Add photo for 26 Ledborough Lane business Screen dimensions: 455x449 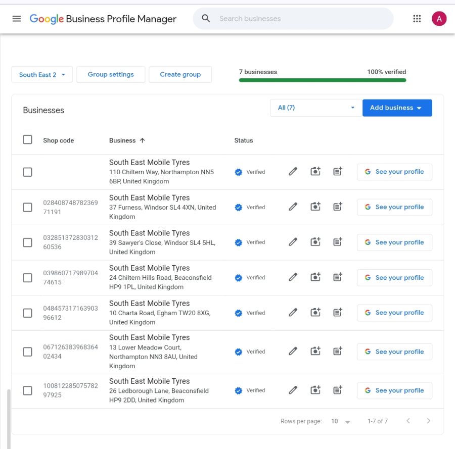[315, 390]
